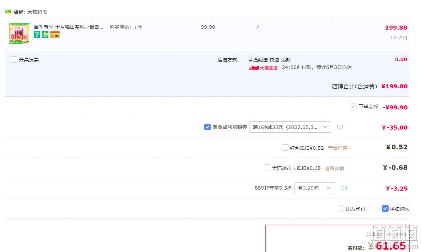
Task: Uncheck the 匿名购买 anonymous purchase checkbox
Action: 385,209
